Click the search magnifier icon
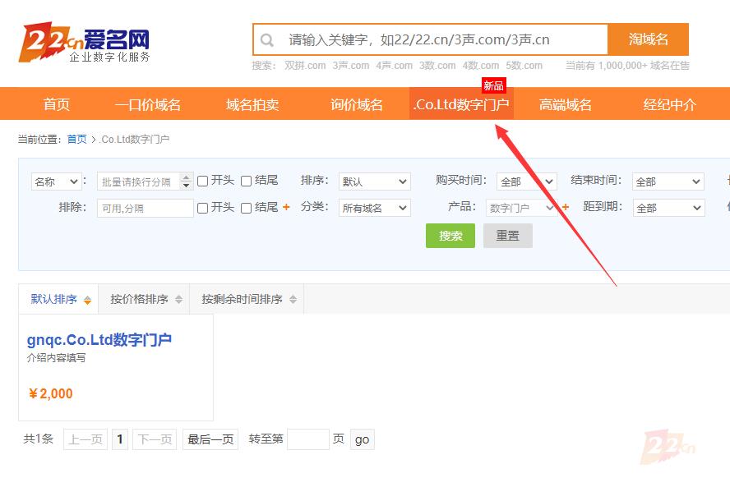730x478 pixels. tap(267, 40)
